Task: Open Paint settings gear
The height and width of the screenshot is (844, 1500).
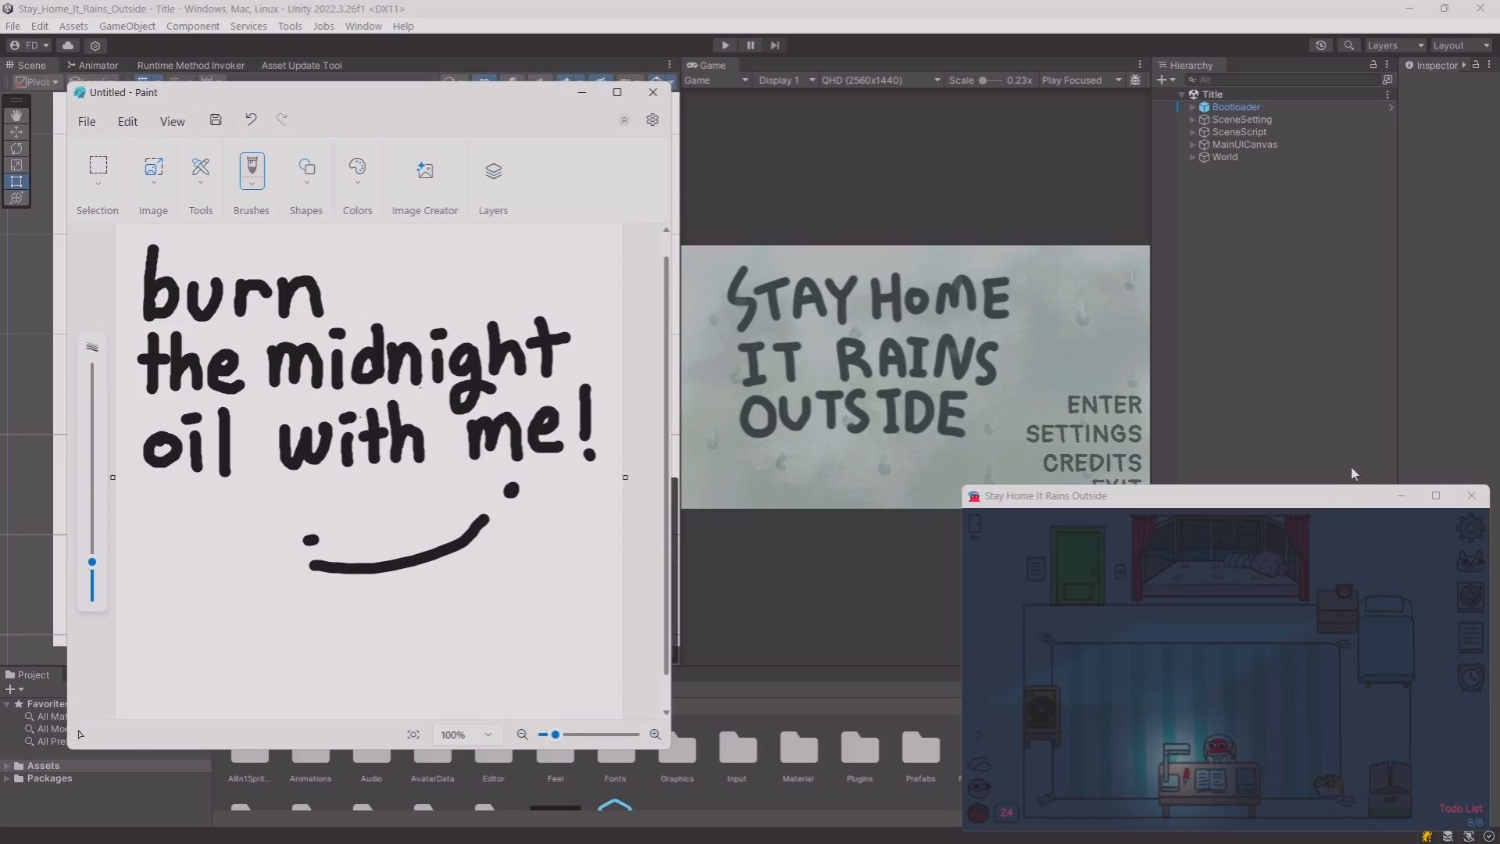Action: [x=652, y=120]
